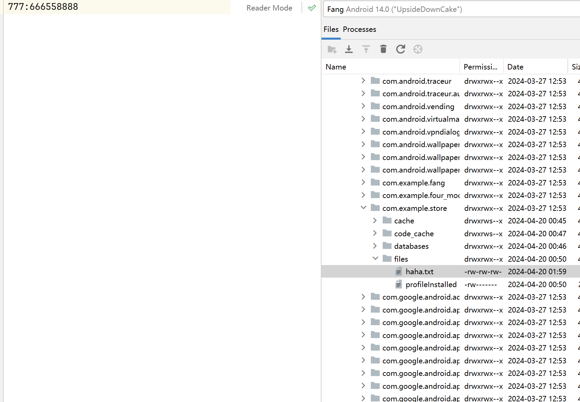Expand the com.google.android.ac folder
This screenshot has width=580, height=402.
[363, 297]
